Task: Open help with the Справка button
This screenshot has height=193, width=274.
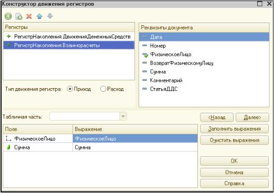Action: click(234, 184)
